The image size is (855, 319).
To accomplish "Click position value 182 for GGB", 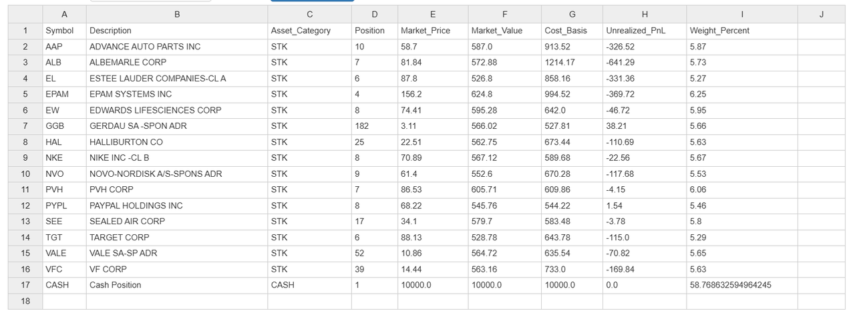I will [x=375, y=126].
